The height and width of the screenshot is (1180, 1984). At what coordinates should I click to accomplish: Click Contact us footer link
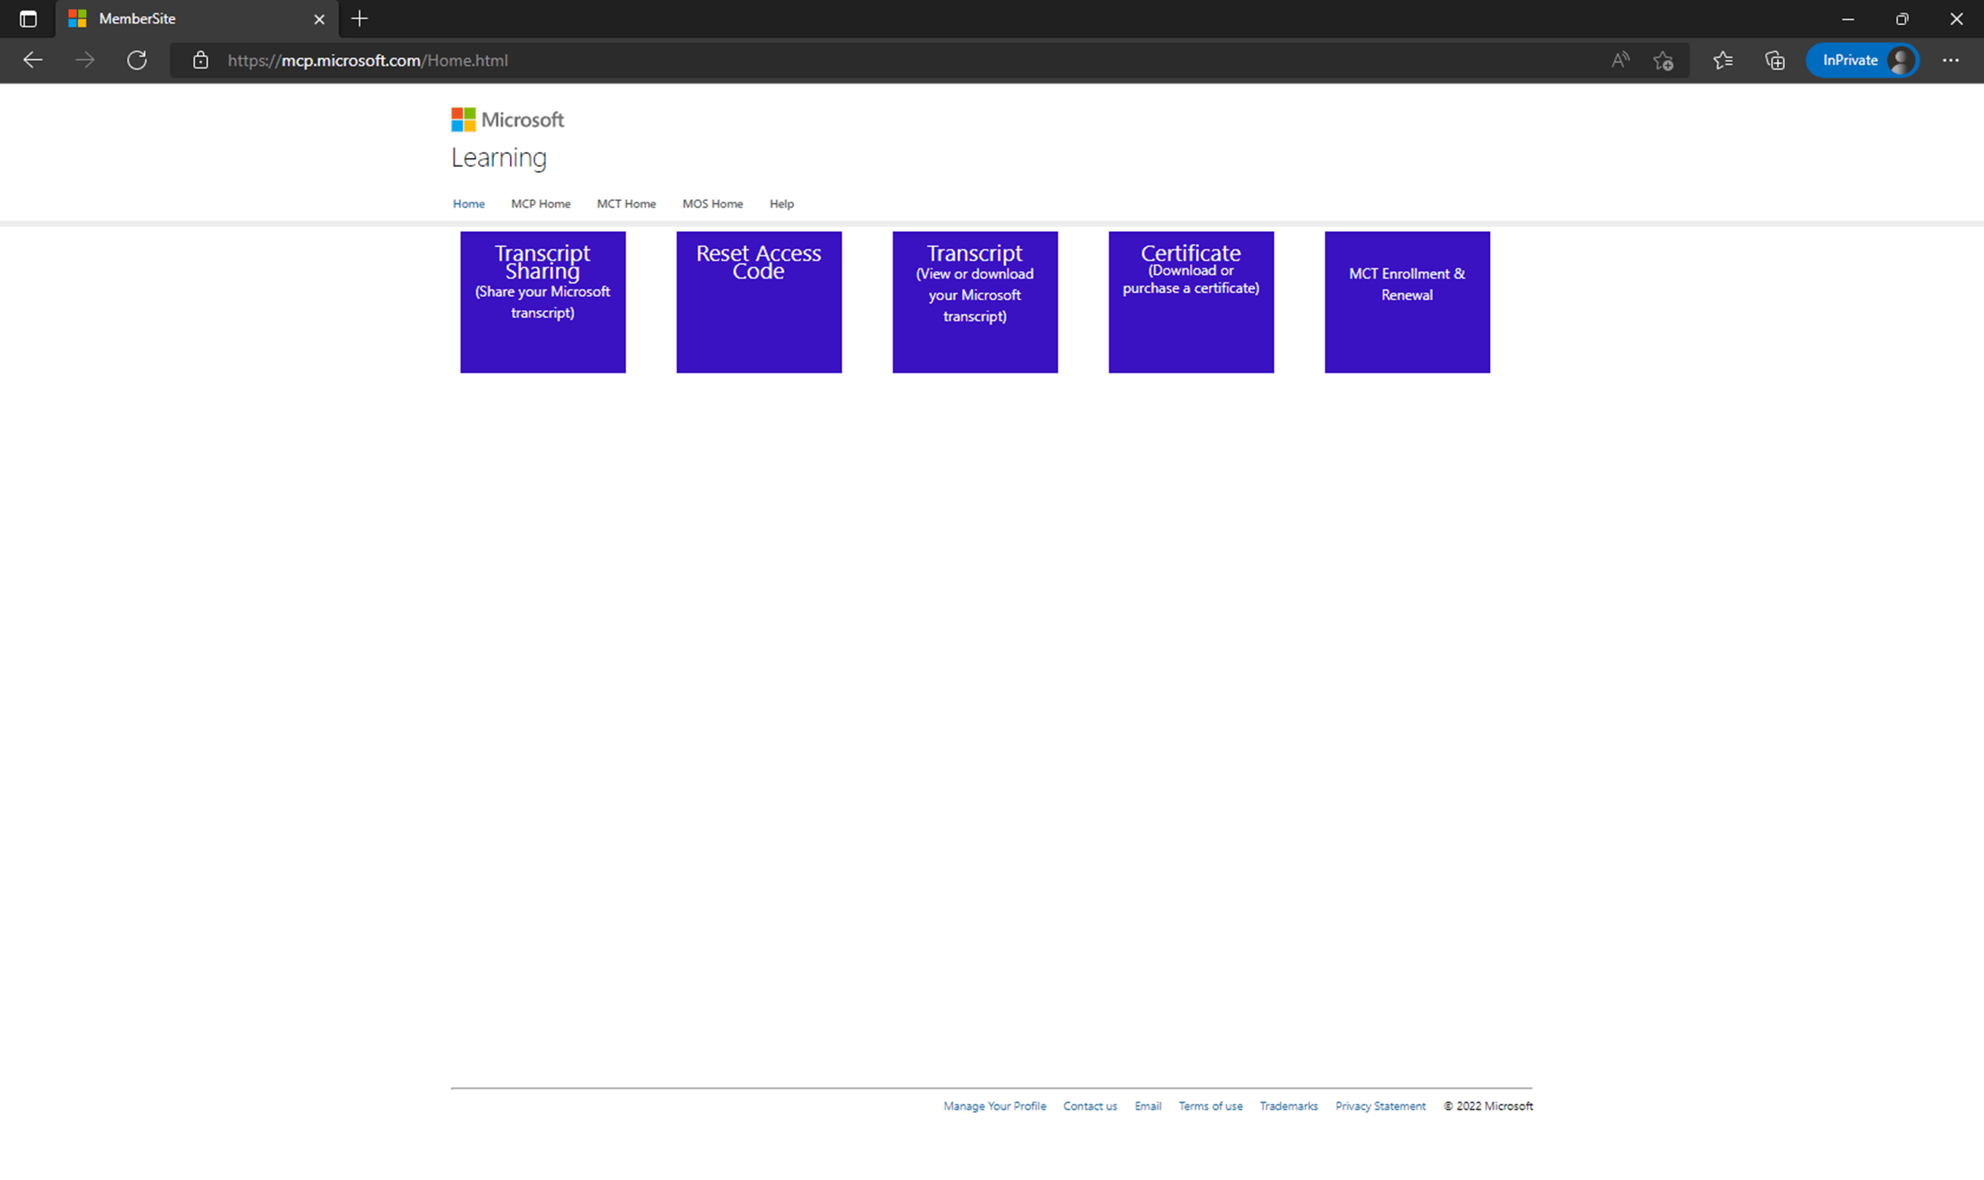point(1090,1106)
